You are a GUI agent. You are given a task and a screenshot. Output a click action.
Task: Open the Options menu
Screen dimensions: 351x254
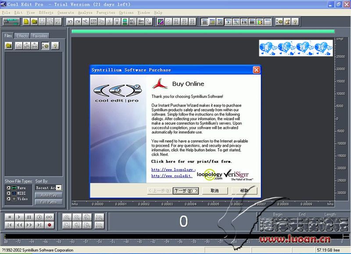click(x=126, y=13)
